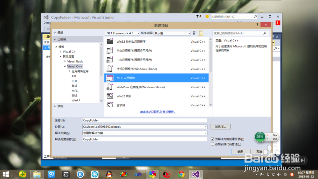Click into 名称 CopyFolder field
318x179 pixels.
point(145,120)
